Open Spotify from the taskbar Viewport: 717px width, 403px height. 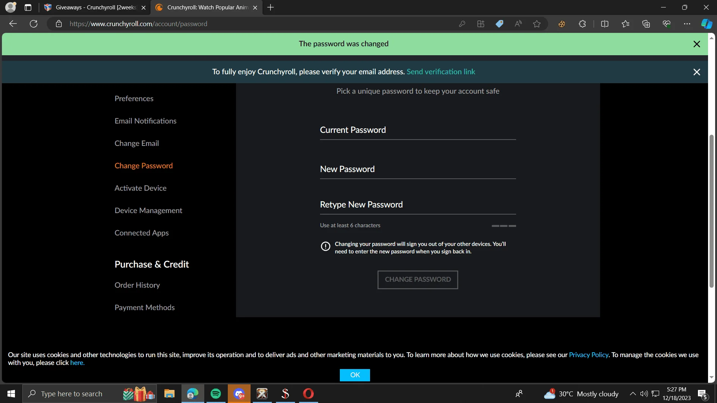tap(215, 394)
